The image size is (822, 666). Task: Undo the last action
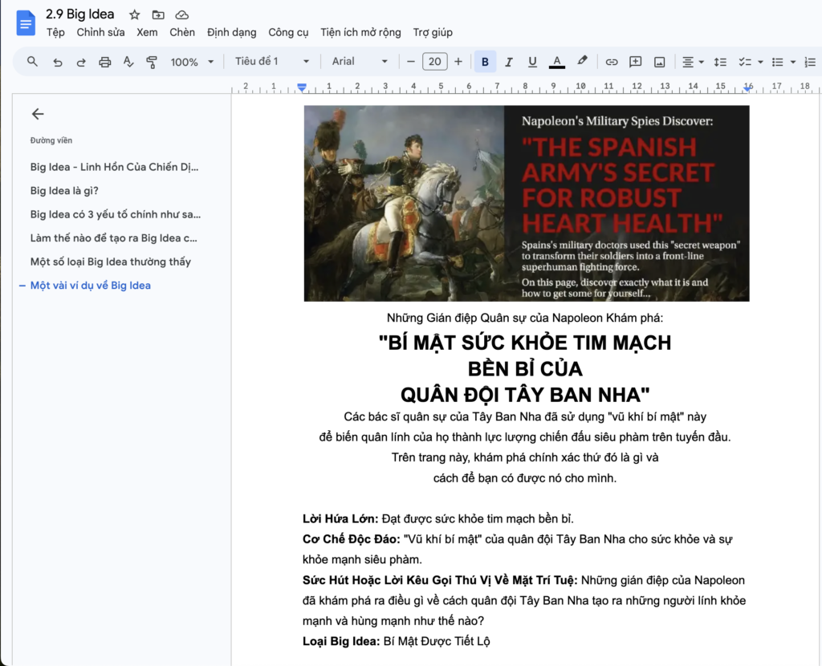point(58,62)
